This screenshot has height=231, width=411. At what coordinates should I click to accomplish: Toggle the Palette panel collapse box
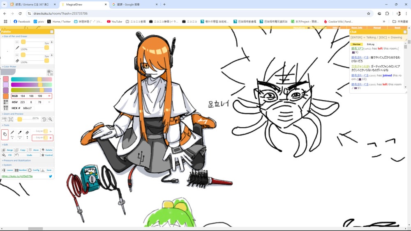52,32
